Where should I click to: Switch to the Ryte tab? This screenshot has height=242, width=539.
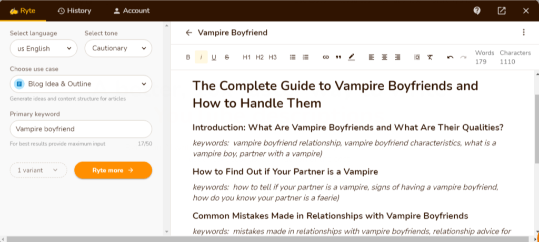pyautogui.click(x=23, y=10)
